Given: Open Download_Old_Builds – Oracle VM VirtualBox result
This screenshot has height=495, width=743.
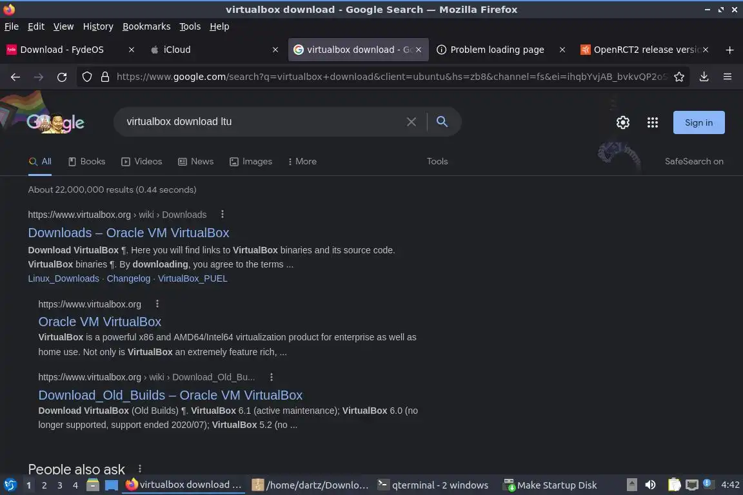Looking at the screenshot, I should [170, 395].
